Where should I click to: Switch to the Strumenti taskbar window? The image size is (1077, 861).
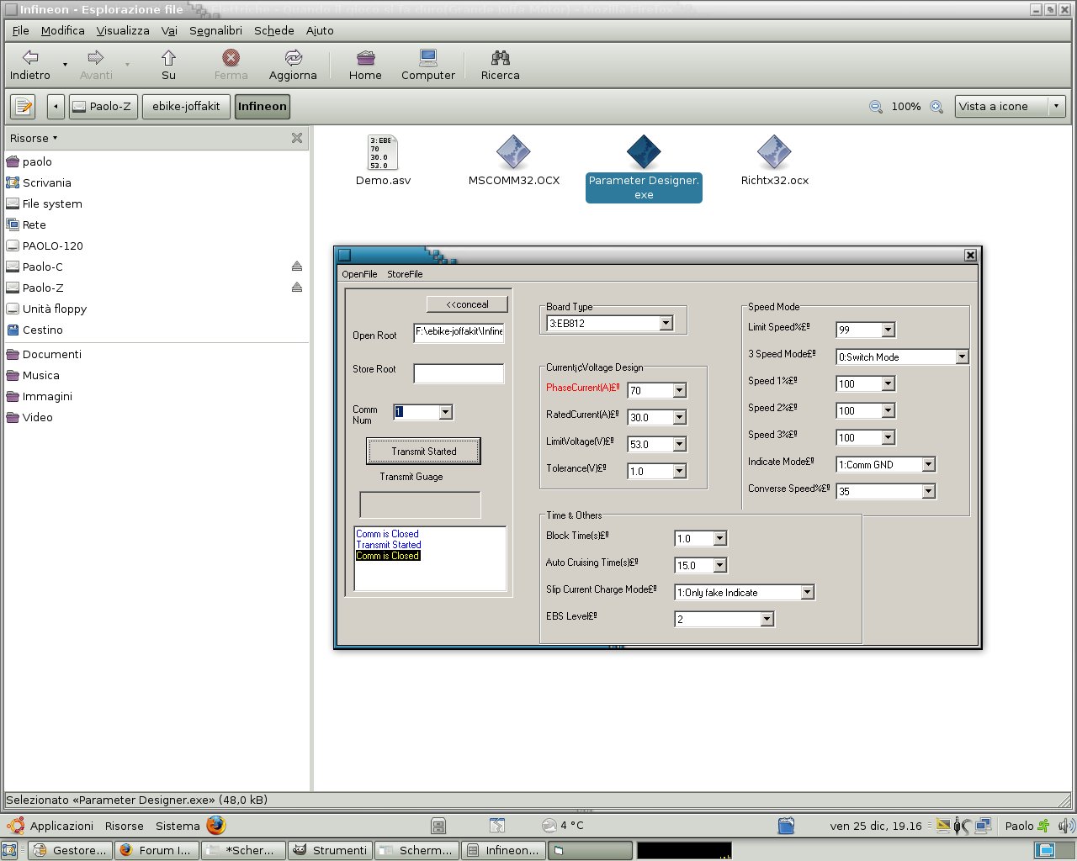click(x=330, y=851)
